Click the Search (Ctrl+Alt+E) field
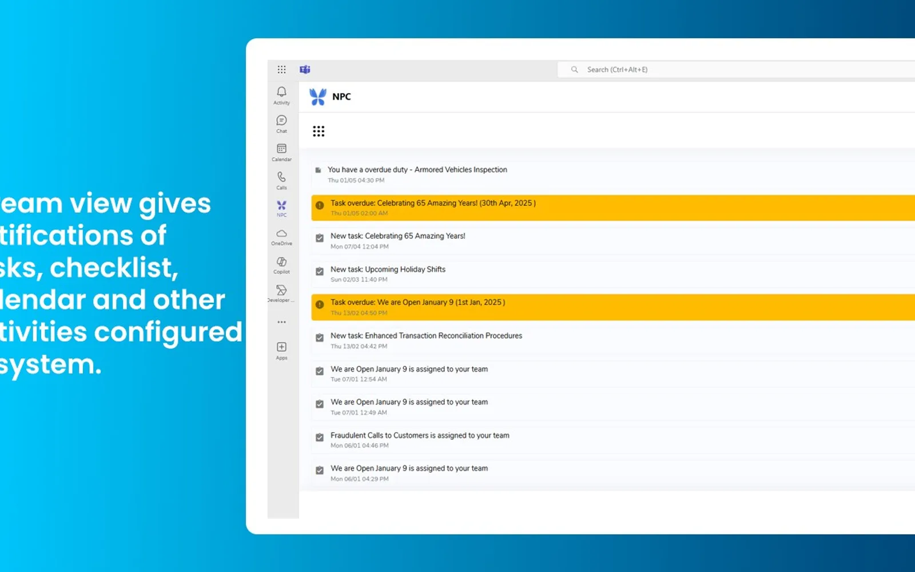 [736, 70]
